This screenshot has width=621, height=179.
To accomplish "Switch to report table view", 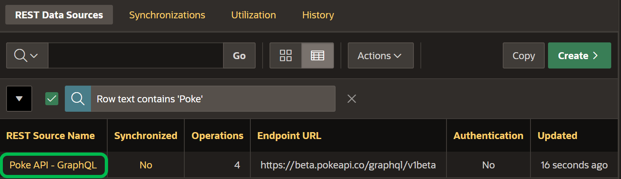I will coord(318,55).
